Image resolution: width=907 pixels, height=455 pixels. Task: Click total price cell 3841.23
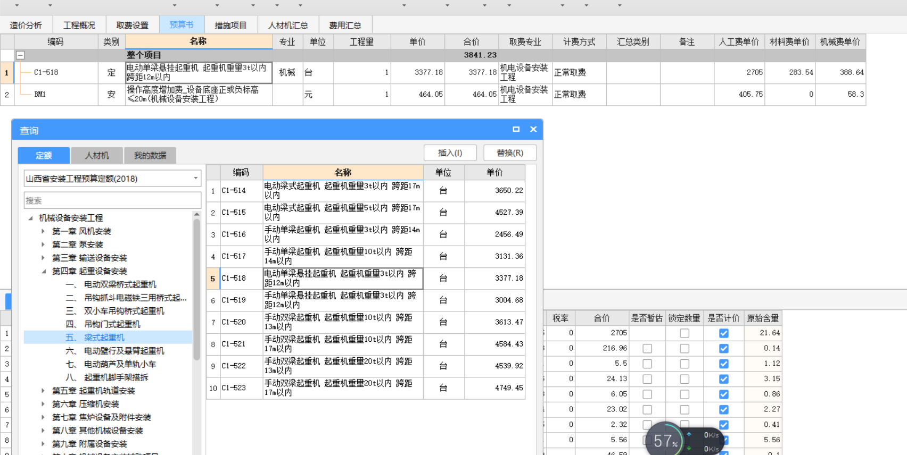point(471,55)
